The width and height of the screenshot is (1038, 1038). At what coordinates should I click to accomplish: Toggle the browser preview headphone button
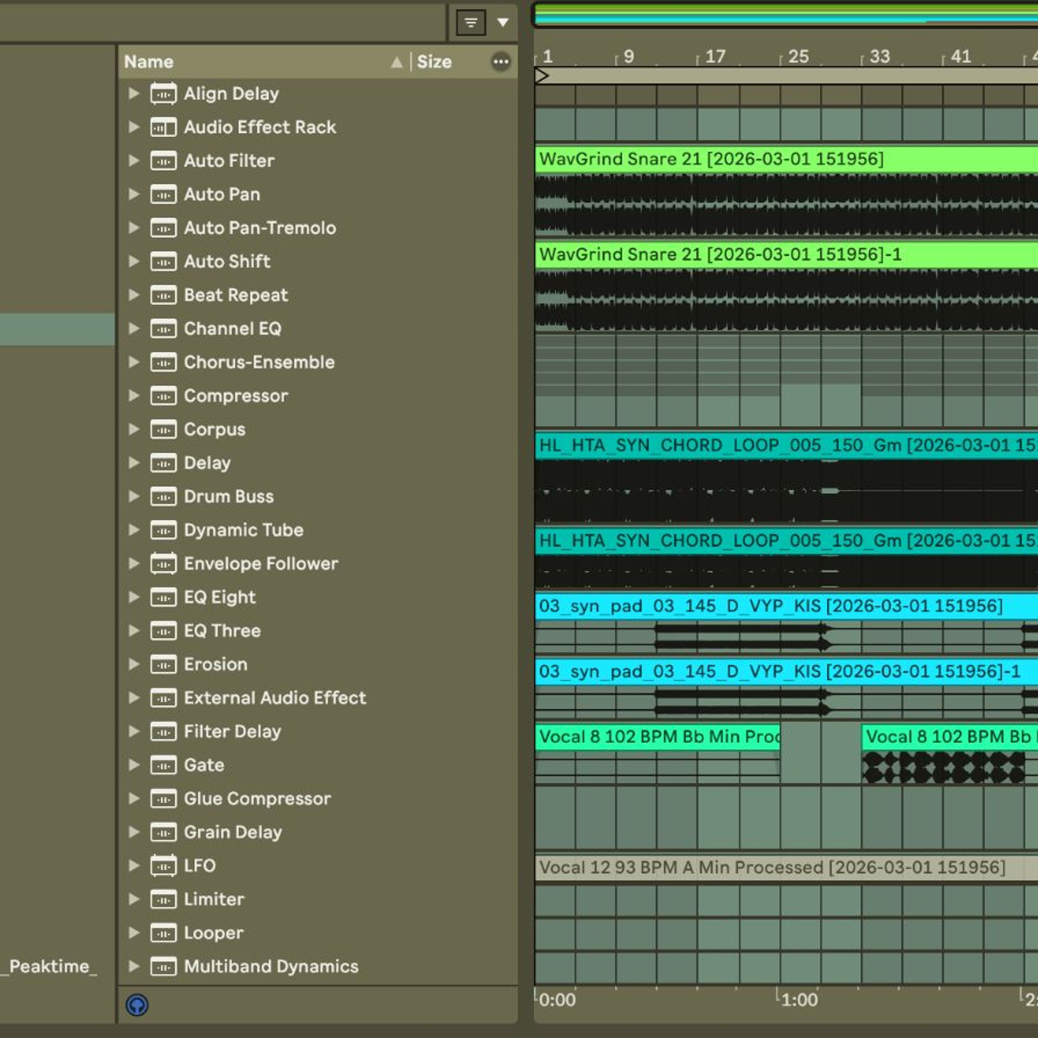[137, 1005]
